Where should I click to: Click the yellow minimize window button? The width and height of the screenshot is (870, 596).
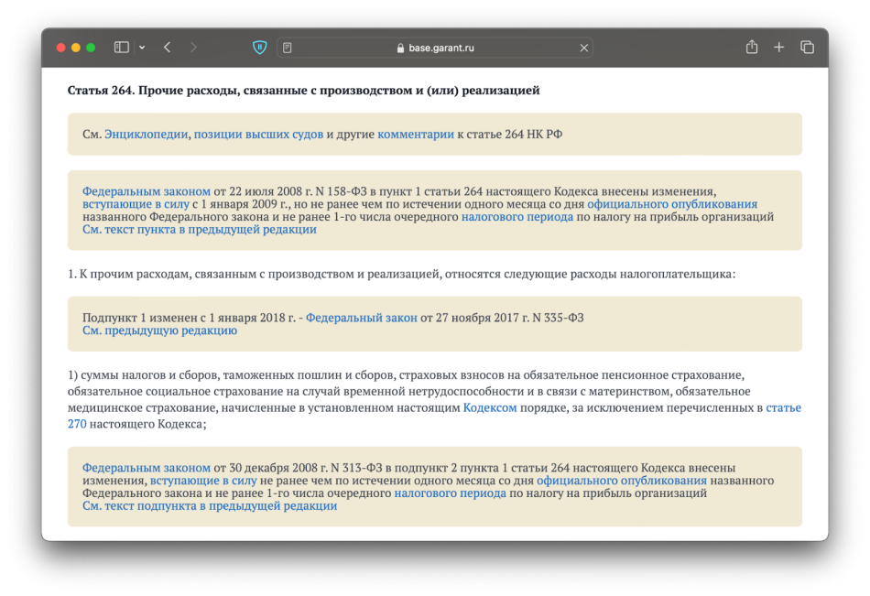(76, 48)
